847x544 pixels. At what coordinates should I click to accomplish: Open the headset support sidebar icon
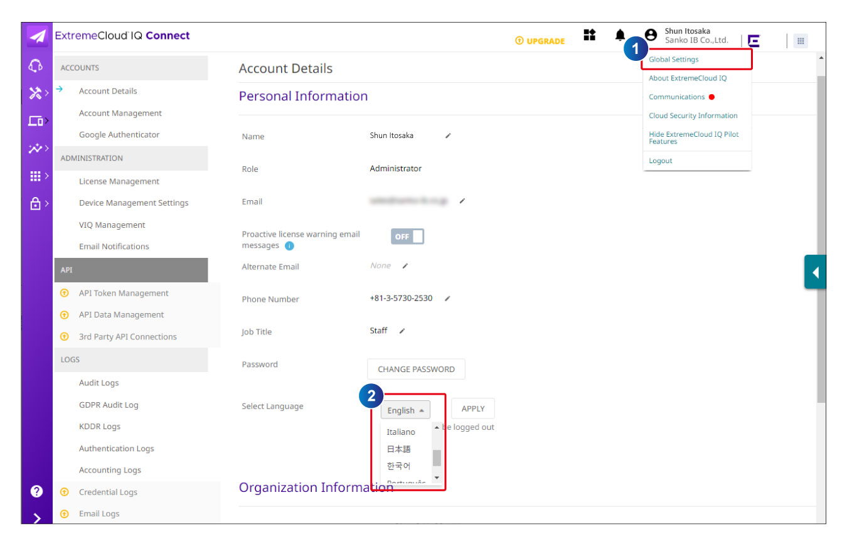coord(36,65)
